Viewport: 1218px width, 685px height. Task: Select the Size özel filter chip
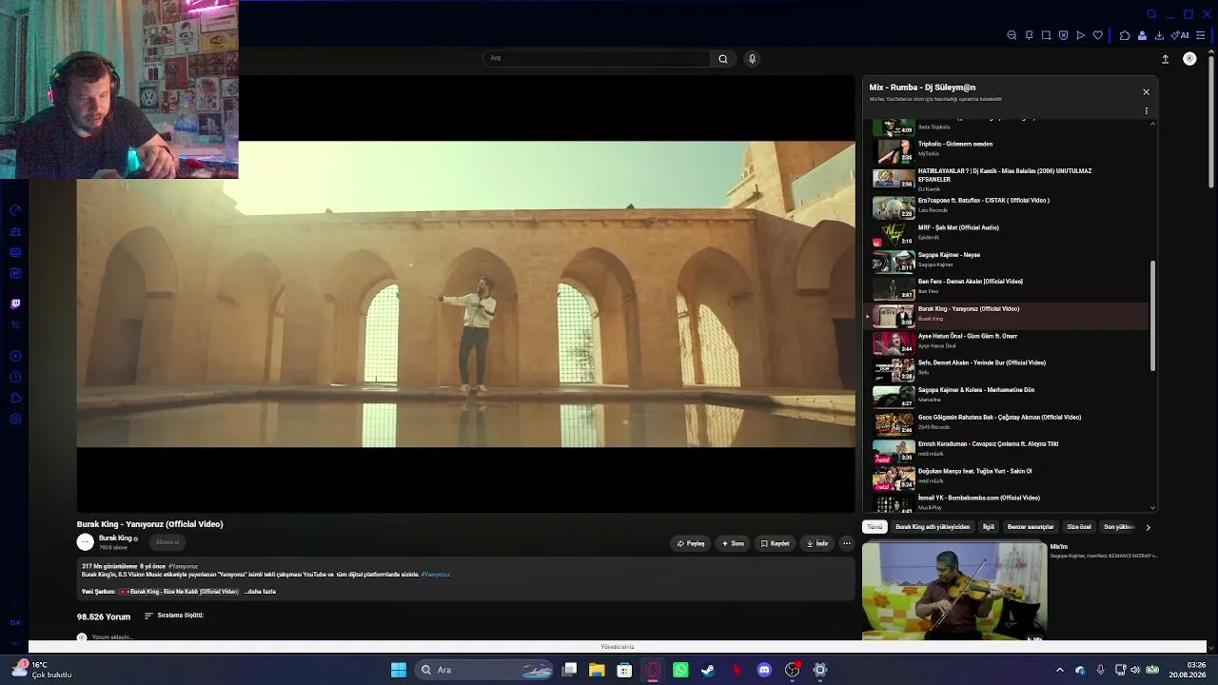point(1079,527)
